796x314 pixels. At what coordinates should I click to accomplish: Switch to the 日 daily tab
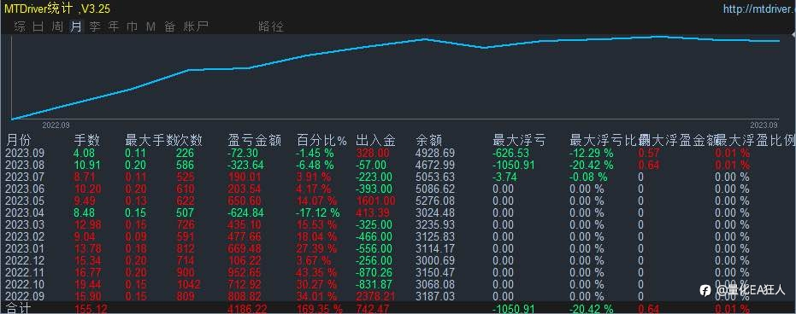(38, 26)
